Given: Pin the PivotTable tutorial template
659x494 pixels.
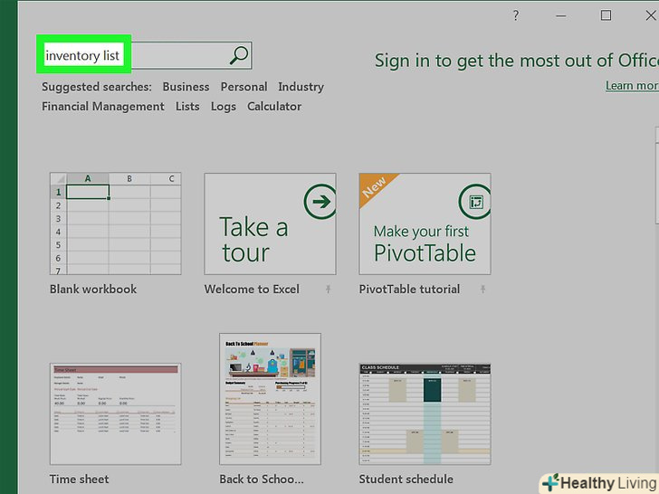Looking at the screenshot, I should pyautogui.click(x=482, y=289).
